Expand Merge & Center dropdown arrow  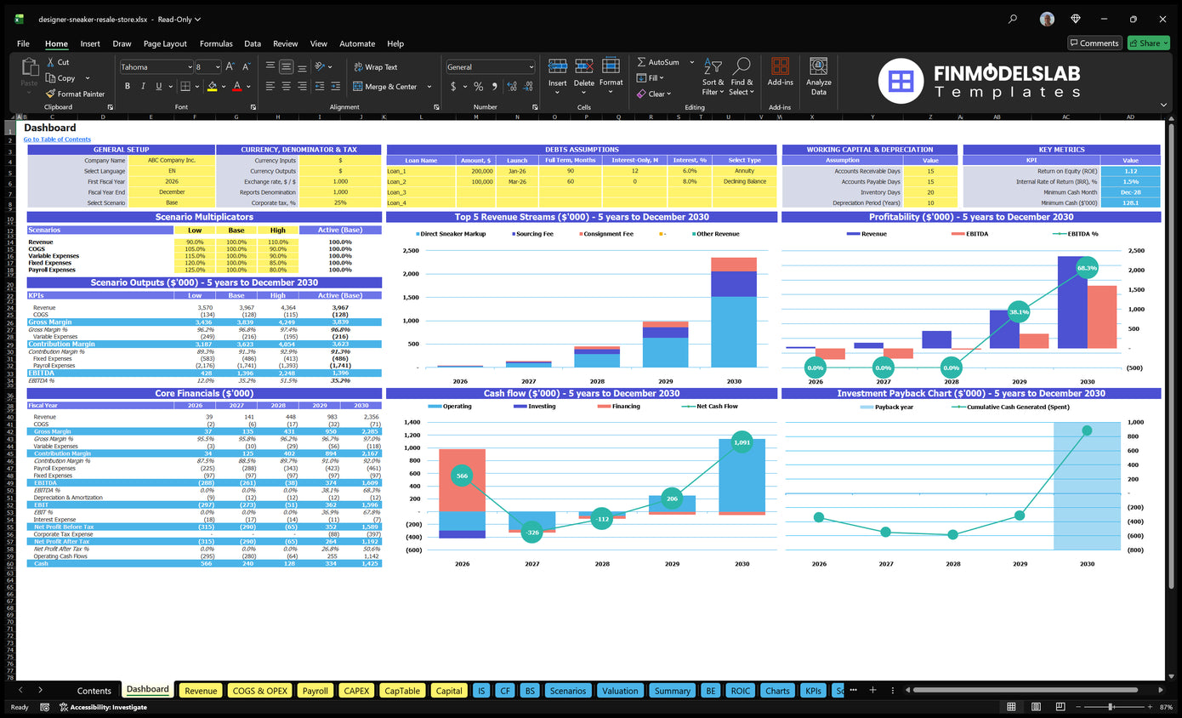[x=429, y=87]
